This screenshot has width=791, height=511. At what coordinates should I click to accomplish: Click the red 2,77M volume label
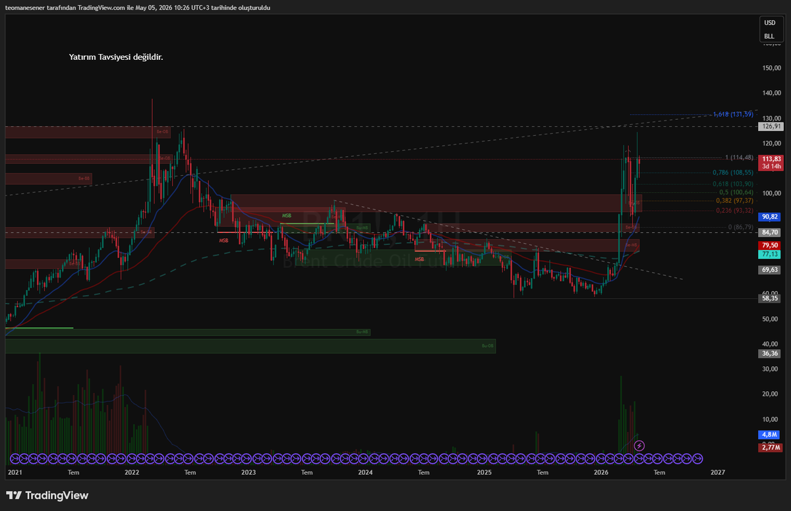tap(772, 448)
